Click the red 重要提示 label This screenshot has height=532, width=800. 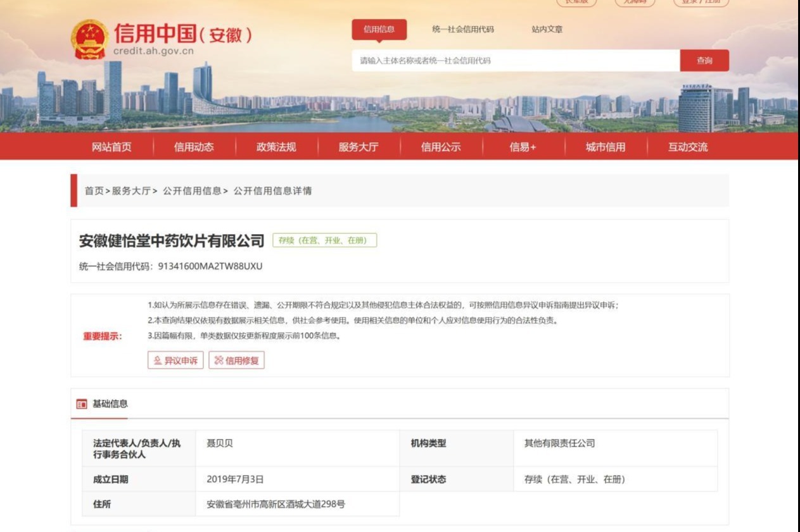(102, 336)
